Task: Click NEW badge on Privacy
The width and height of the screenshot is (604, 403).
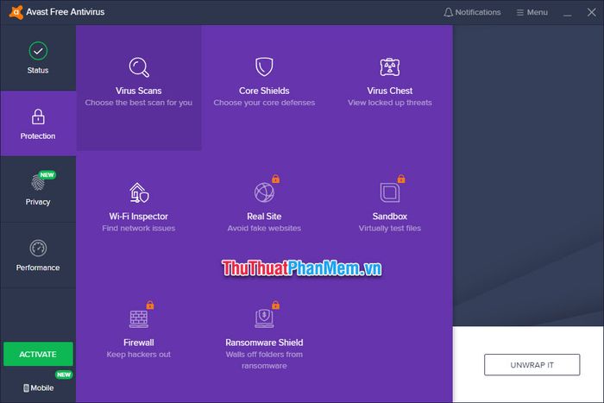Action: tap(47, 175)
